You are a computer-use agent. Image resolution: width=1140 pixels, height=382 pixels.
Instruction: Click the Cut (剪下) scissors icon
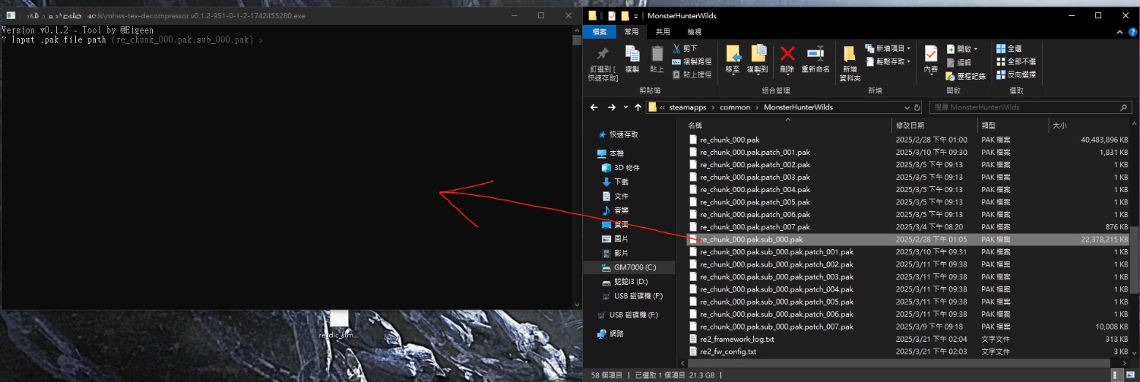676,49
